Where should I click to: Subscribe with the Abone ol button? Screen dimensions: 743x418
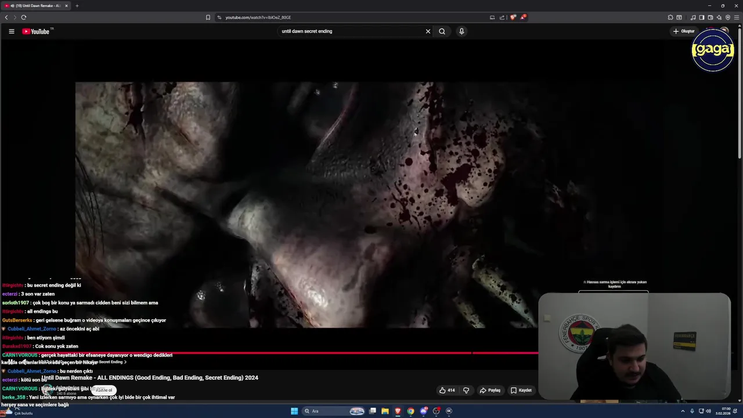[104, 390]
